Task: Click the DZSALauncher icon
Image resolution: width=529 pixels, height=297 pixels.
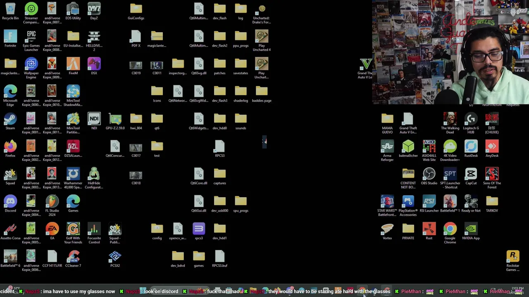Action: click(x=73, y=149)
